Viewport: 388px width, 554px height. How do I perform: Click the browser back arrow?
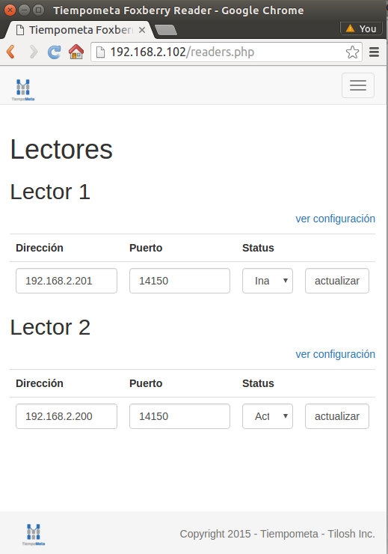point(11,52)
